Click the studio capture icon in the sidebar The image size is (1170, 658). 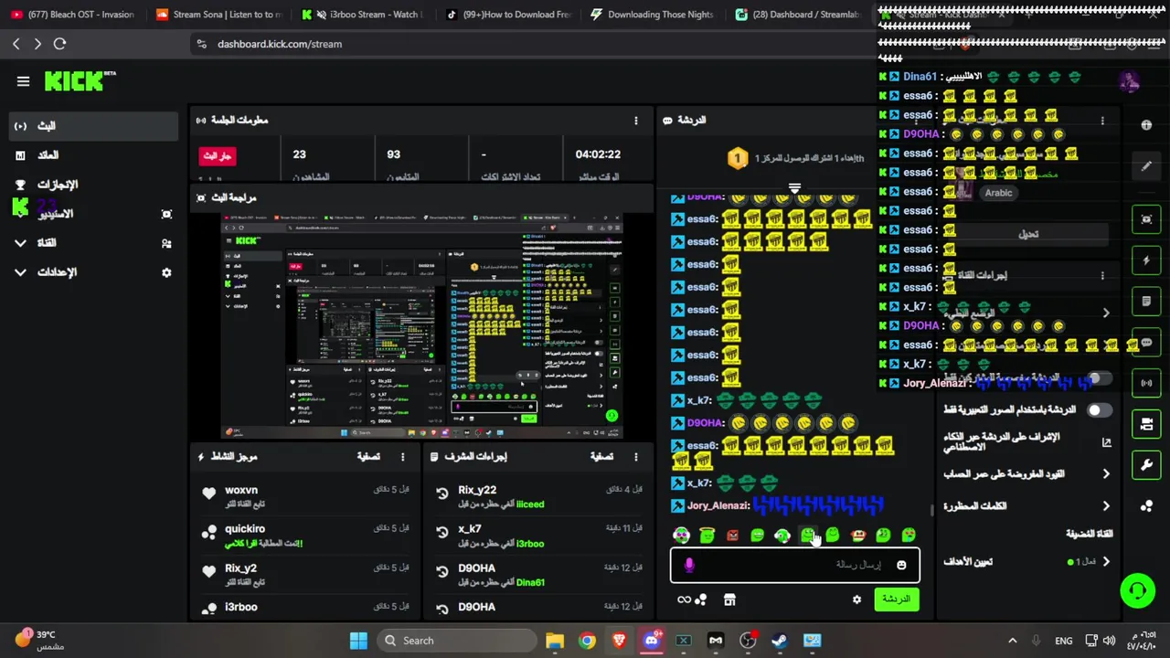166,214
